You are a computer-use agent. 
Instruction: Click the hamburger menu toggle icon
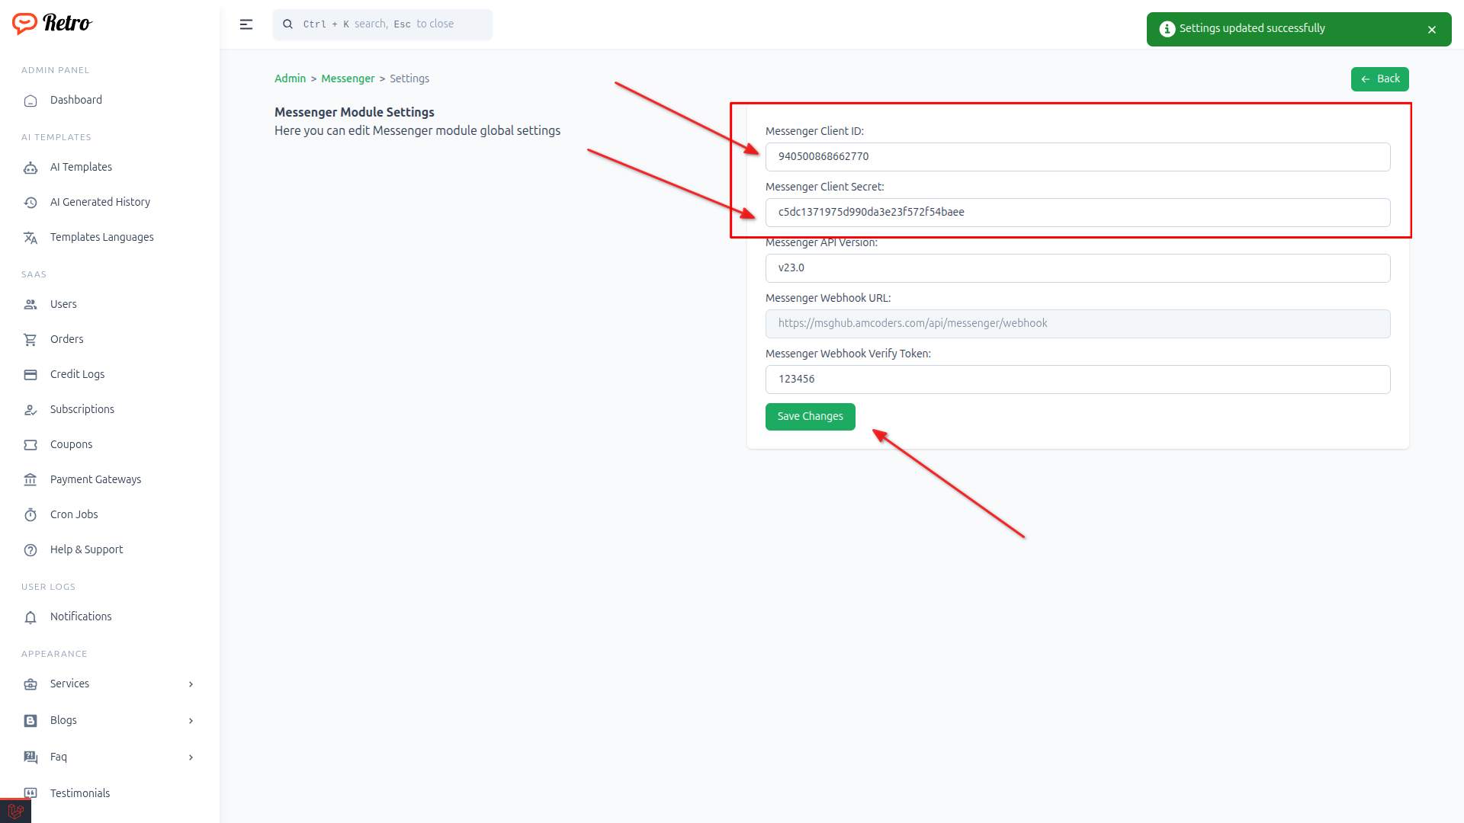click(246, 24)
